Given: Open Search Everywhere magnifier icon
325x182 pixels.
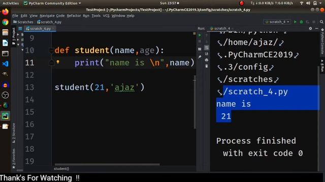Looking at the screenshot, I should 321,22.
